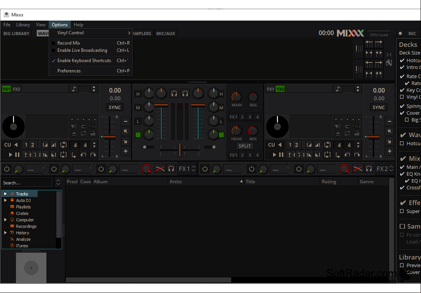Click the MAIN gain knob
421x293 pixels.
click(x=237, y=97)
